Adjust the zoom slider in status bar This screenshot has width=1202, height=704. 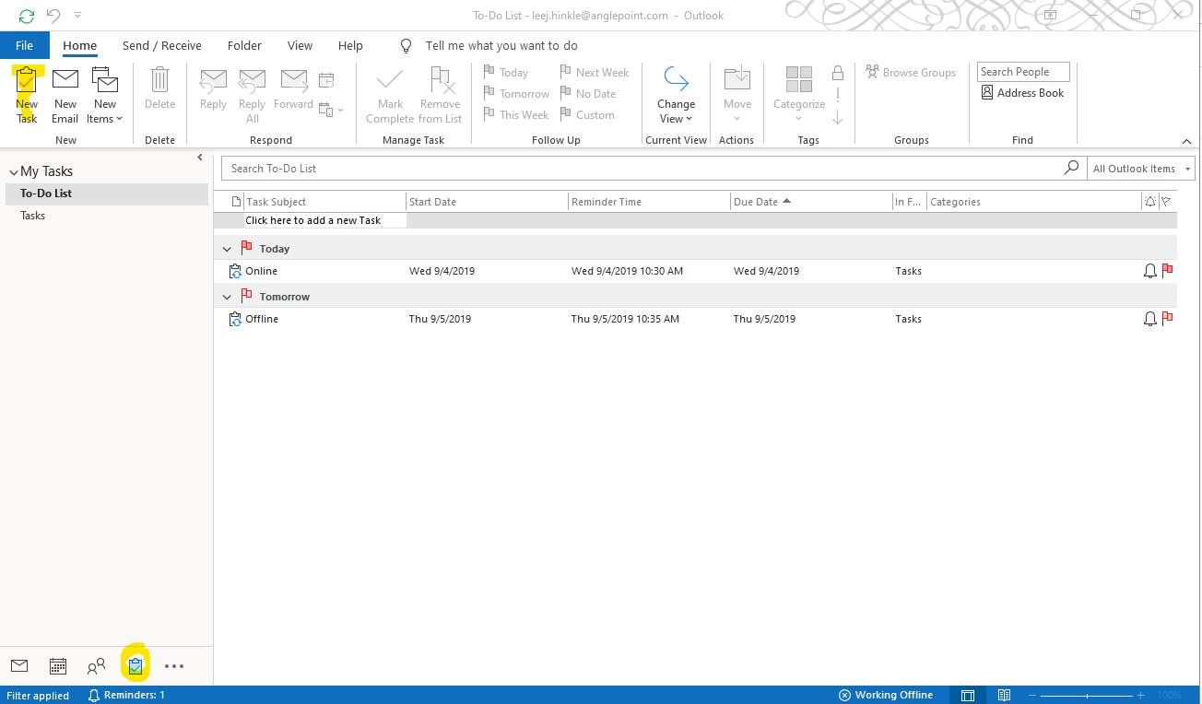pos(1088,696)
